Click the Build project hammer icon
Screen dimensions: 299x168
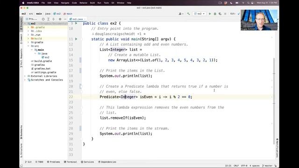click(x=188, y=14)
